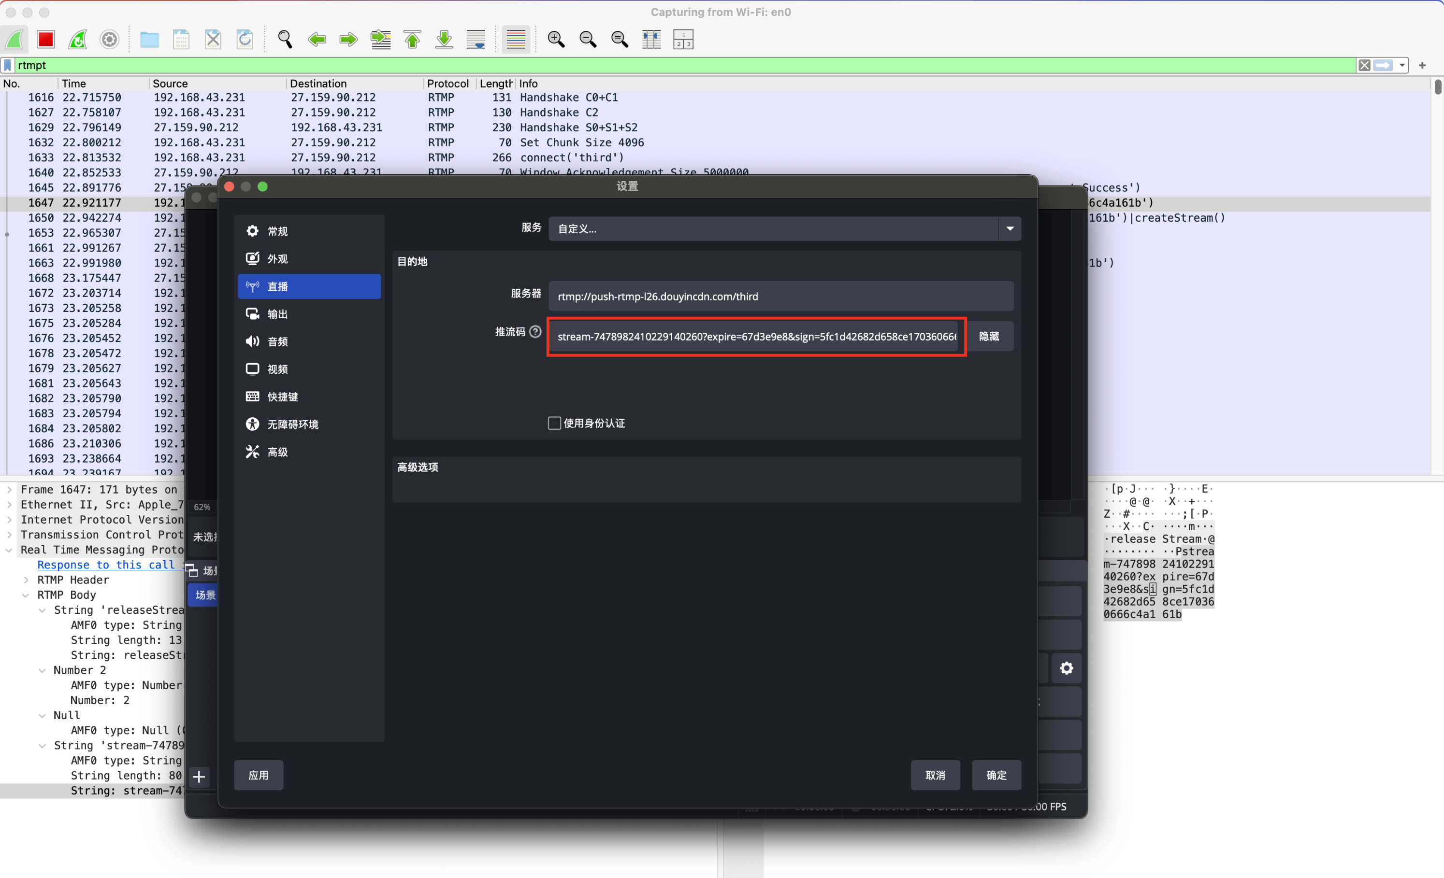
Task: Click the 服务器 URL input field
Action: [780, 297]
